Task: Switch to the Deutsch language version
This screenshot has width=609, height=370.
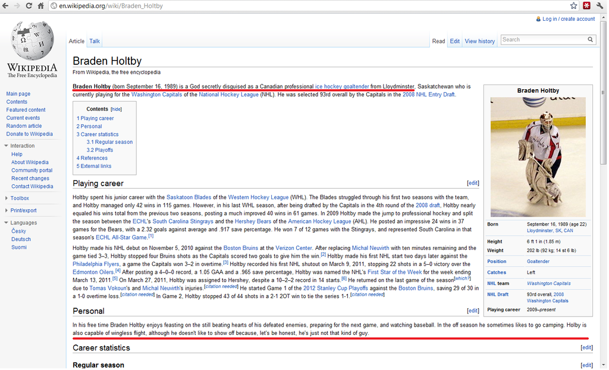Action: [21, 239]
